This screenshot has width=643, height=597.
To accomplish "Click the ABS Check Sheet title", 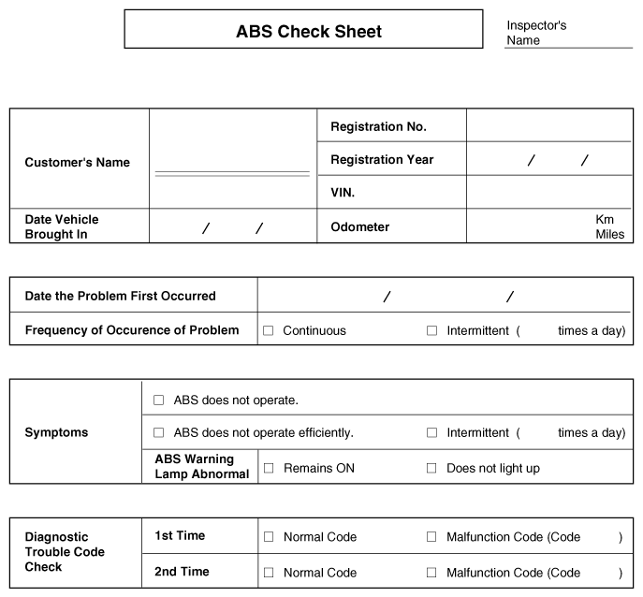I will 308,32.
